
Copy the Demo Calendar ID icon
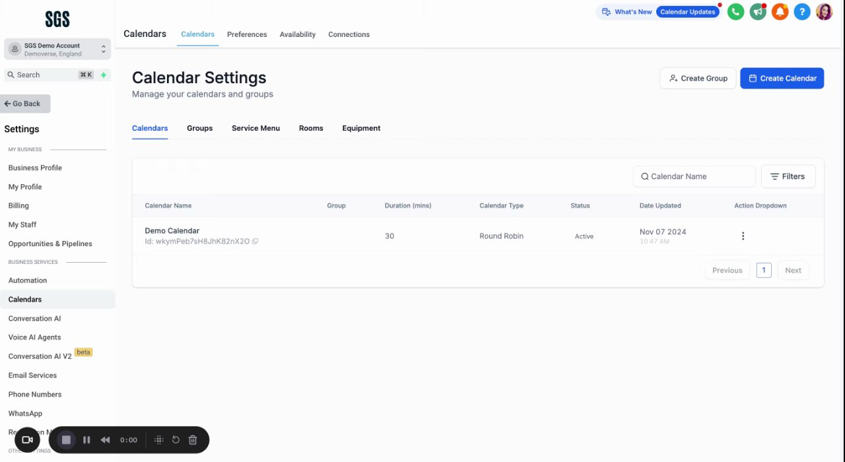click(x=255, y=242)
